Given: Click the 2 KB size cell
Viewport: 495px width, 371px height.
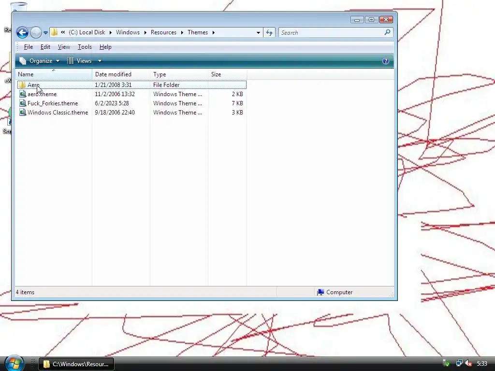Looking at the screenshot, I should pos(237,94).
